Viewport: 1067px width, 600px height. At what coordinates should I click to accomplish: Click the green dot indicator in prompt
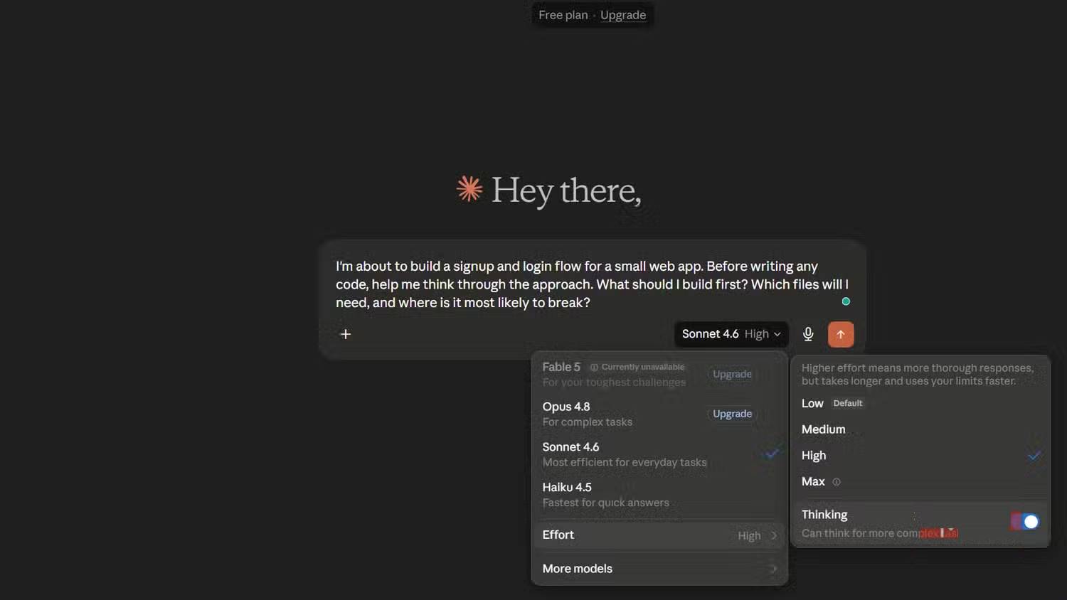pos(846,301)
